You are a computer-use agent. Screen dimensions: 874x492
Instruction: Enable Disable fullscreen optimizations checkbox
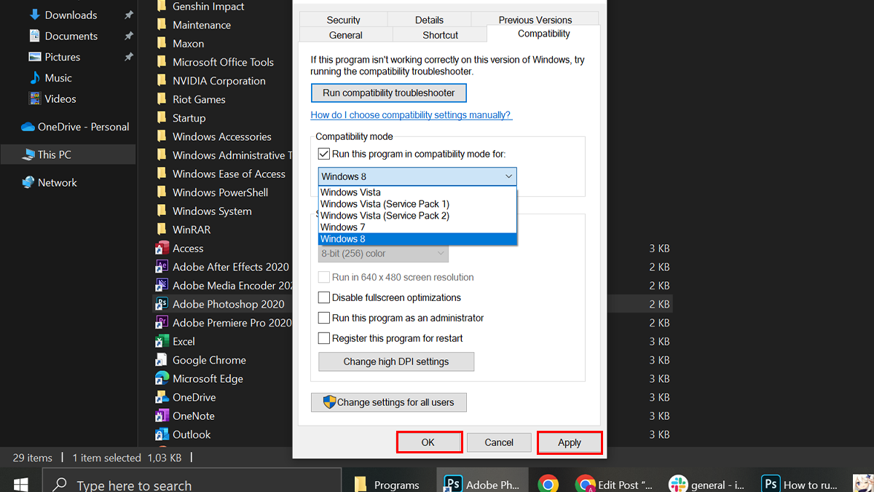[x=324, y=297]
